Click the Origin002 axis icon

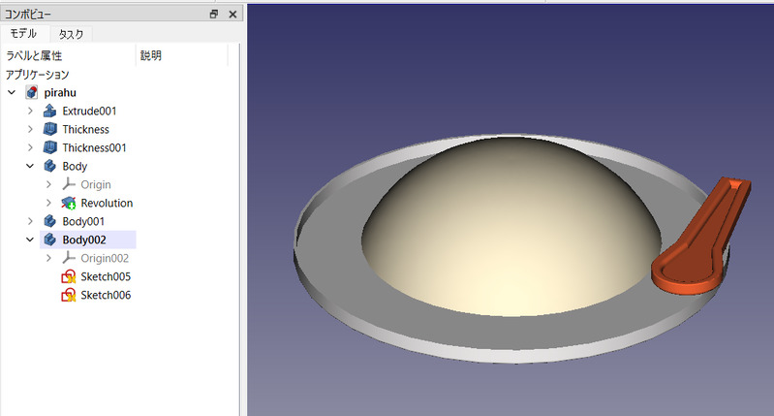coord(69,258)
